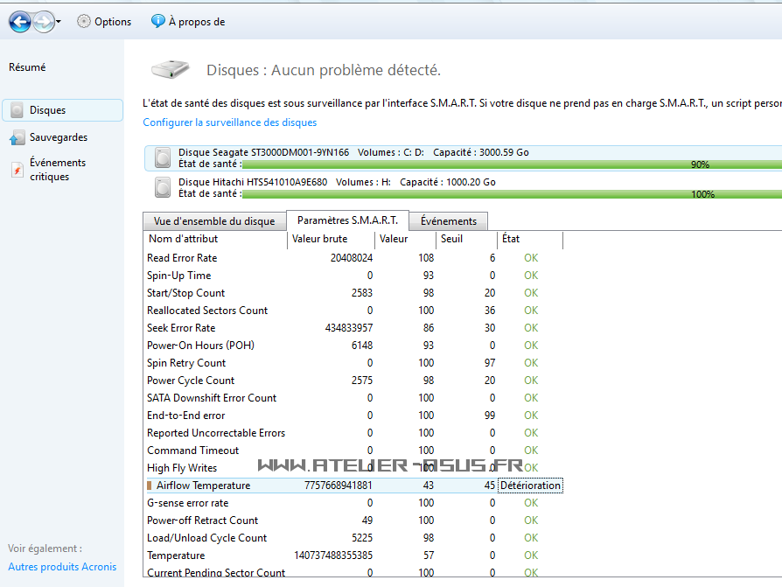
Task: Open Sauvegardes in the sidebar
Action: [x=58, y=137]
